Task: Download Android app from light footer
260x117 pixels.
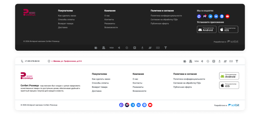Action: 229,76
